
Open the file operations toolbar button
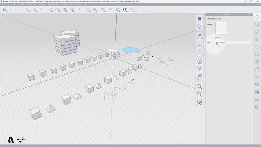pyautogui.click(x=4, y=9)
